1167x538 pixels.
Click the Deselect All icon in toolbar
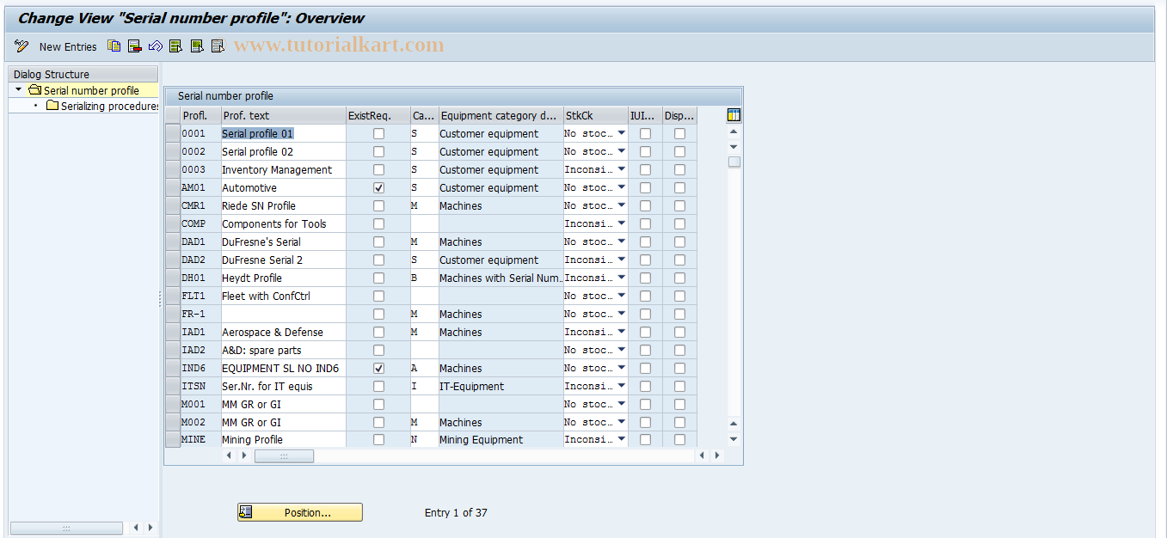218,46
